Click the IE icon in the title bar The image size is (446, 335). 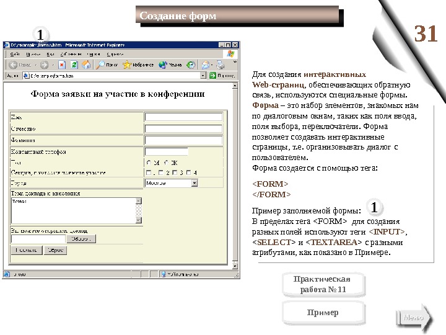(x=7, y=45)
